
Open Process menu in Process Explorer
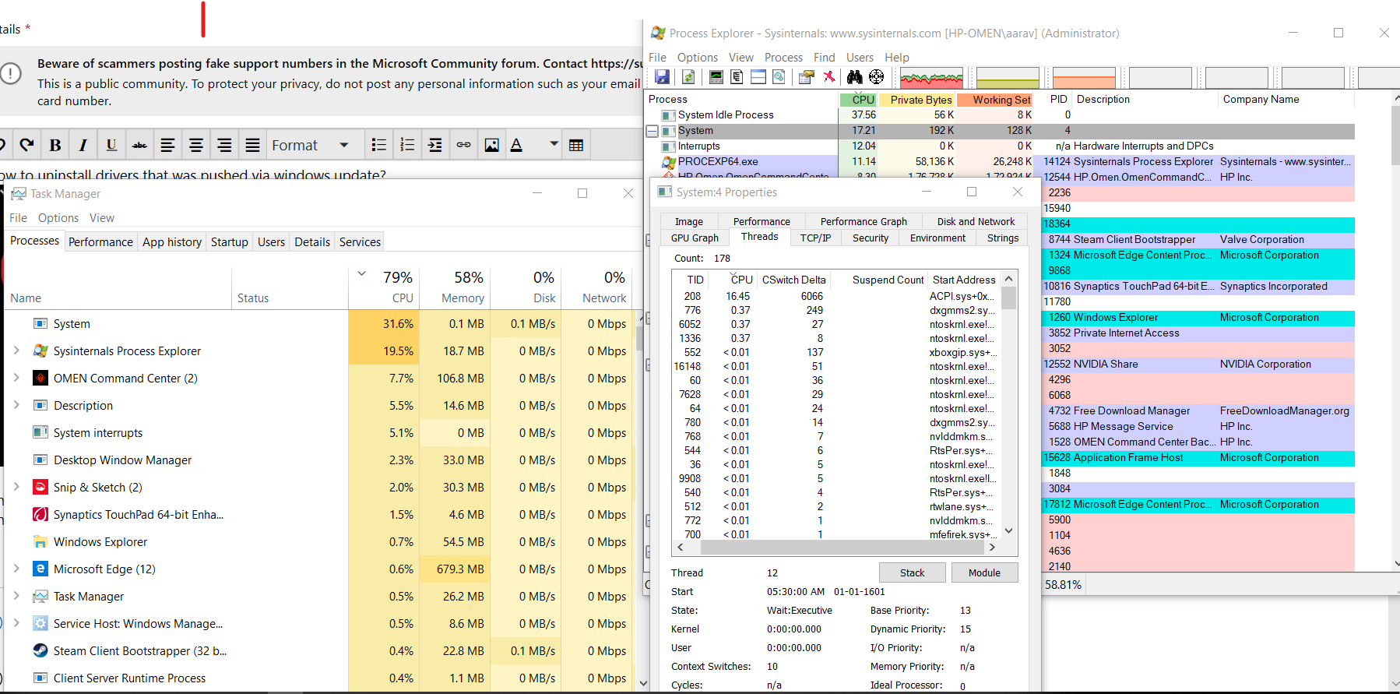783,58
